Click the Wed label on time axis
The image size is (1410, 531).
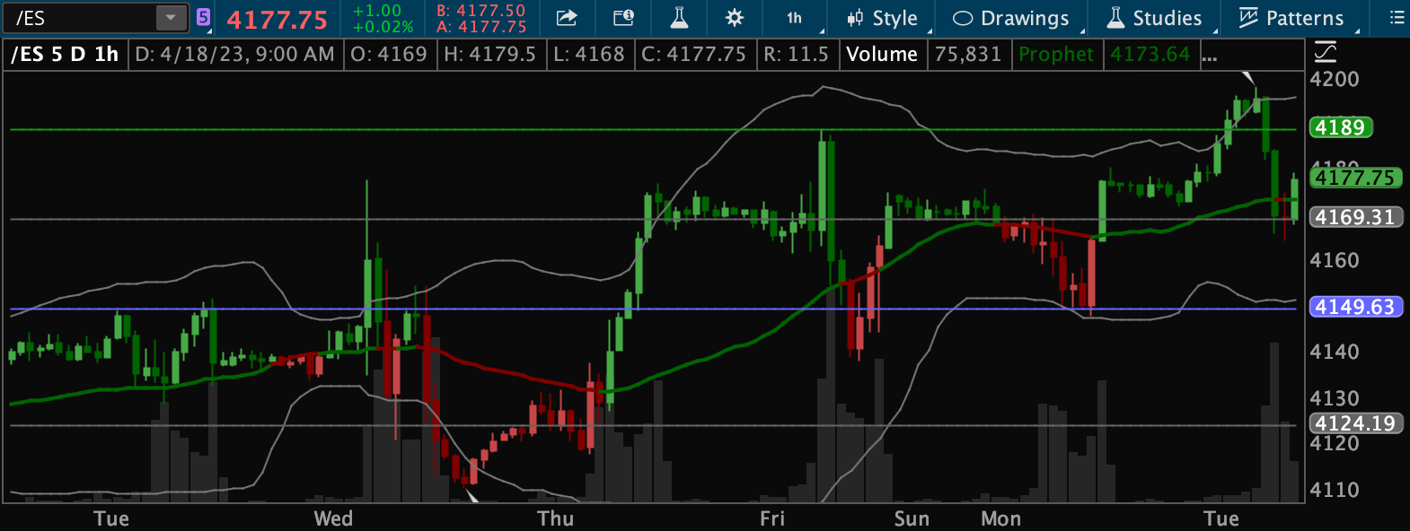point(333,518)
